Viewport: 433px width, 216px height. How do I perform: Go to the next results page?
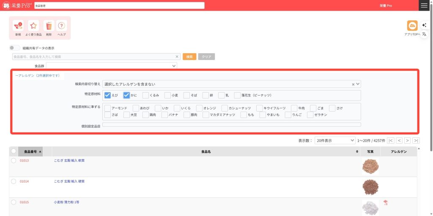pos(407,141)
